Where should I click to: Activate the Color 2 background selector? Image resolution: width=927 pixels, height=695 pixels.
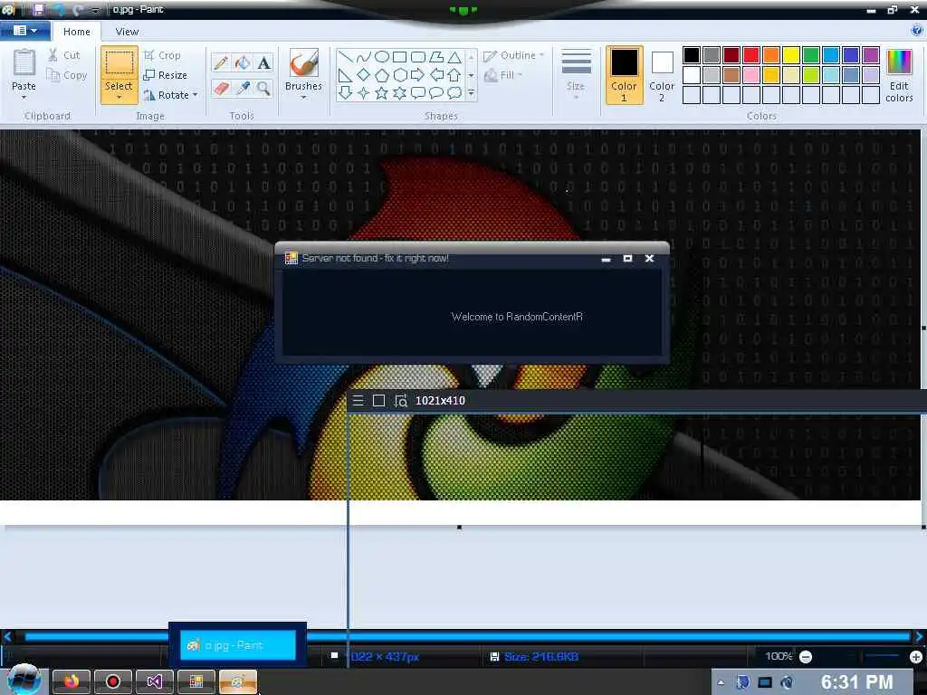click(662, 75)
